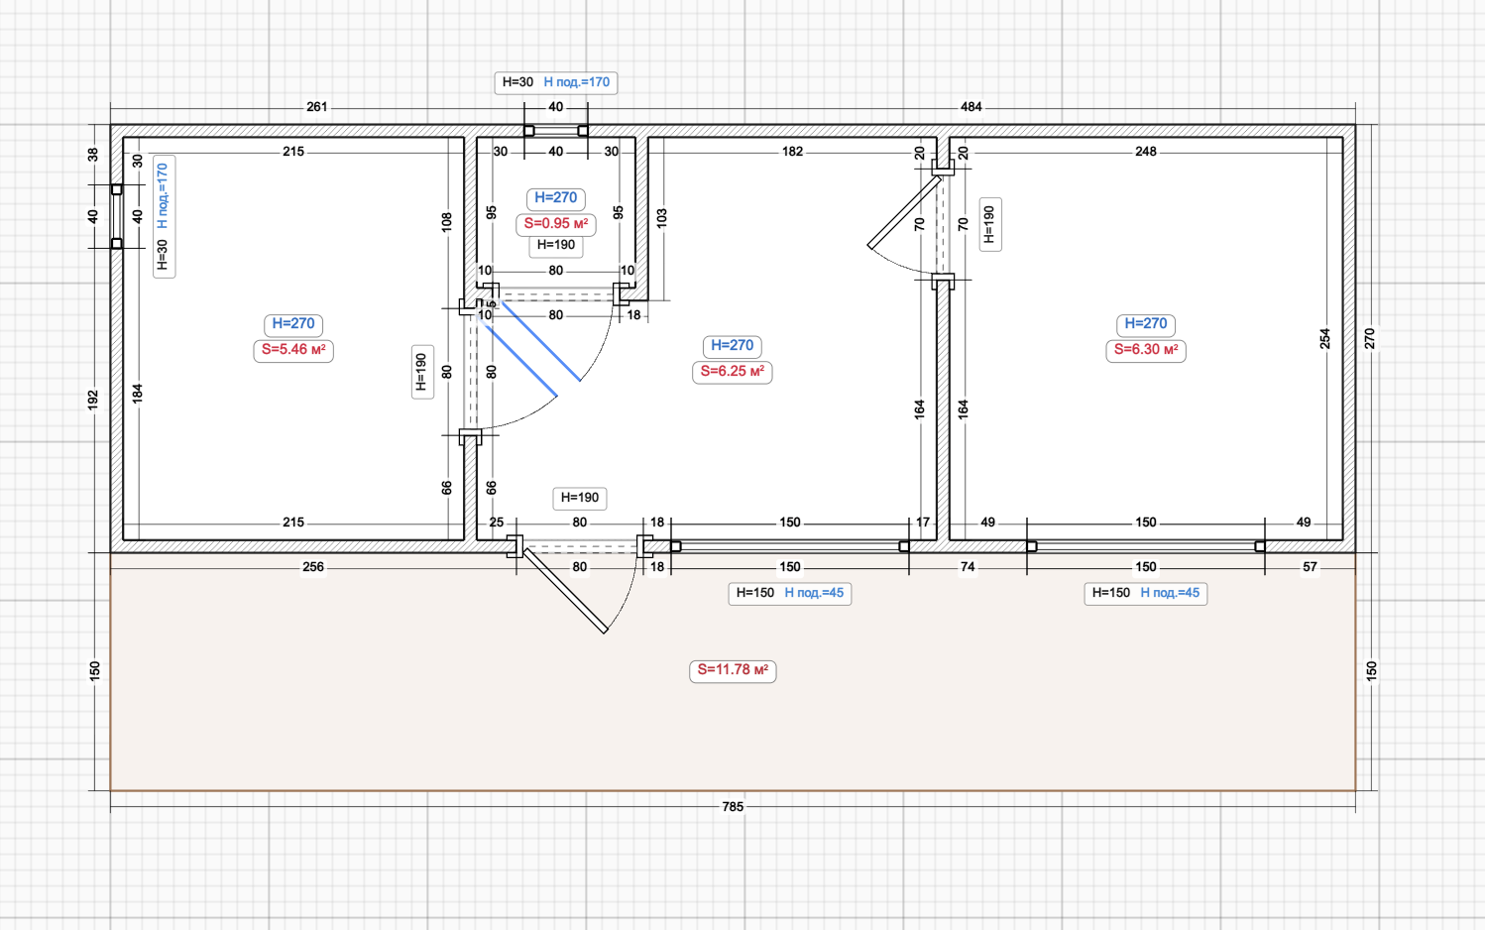Screen dimensions: 1485x930
Task: Click the S=6.30 м² right room label
Action: pos(1145,350)
